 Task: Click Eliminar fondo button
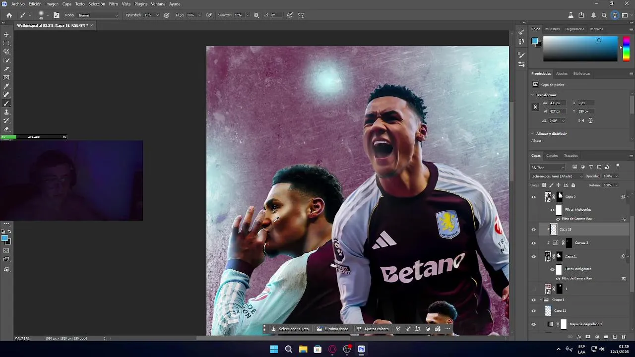point(332,329)
